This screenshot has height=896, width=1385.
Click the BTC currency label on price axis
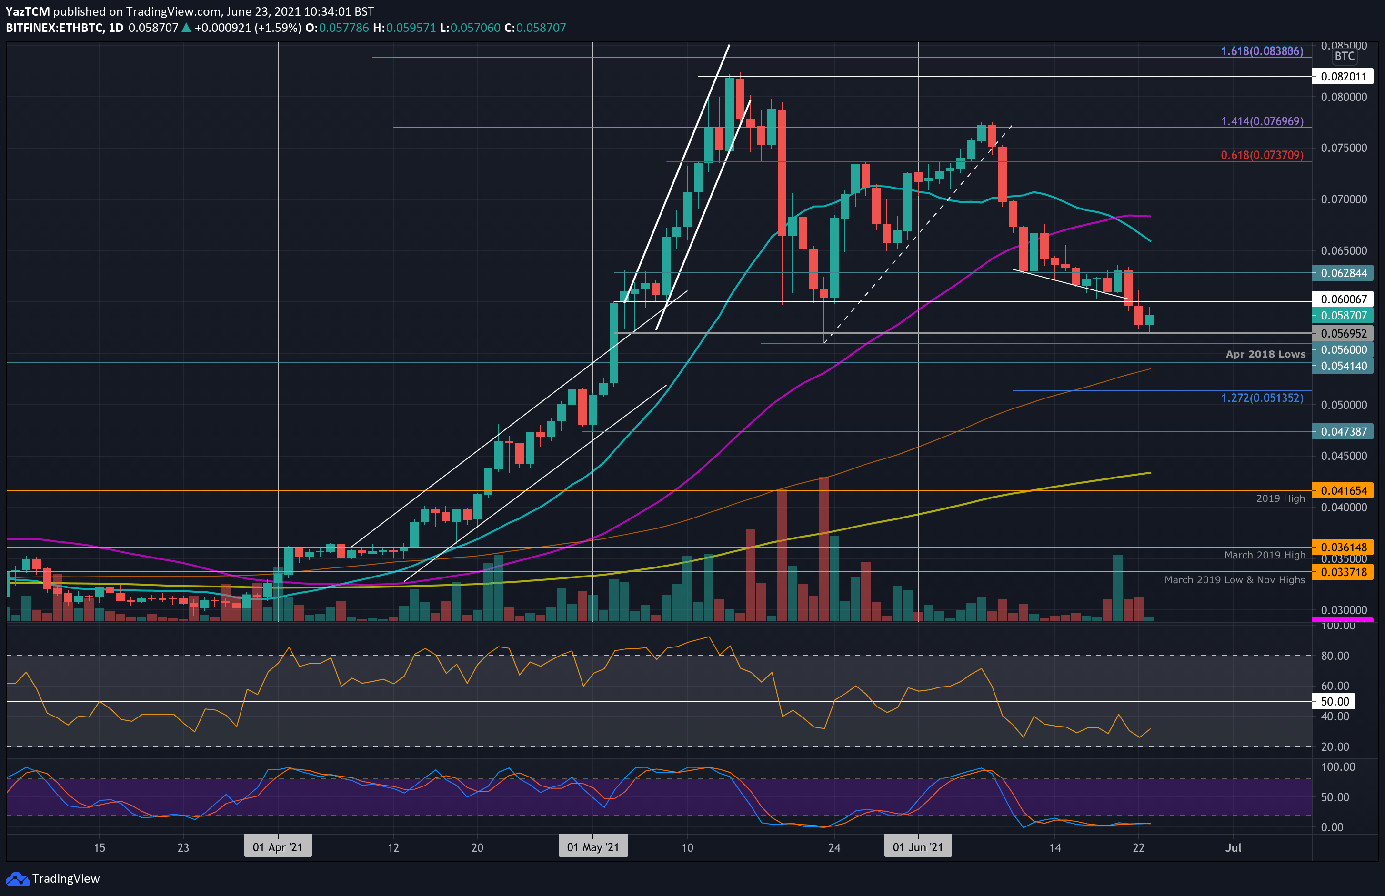[1344, 57]
